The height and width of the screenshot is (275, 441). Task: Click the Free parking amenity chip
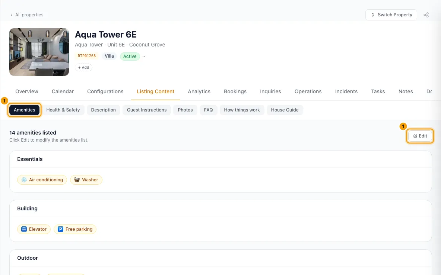point(75,229)
